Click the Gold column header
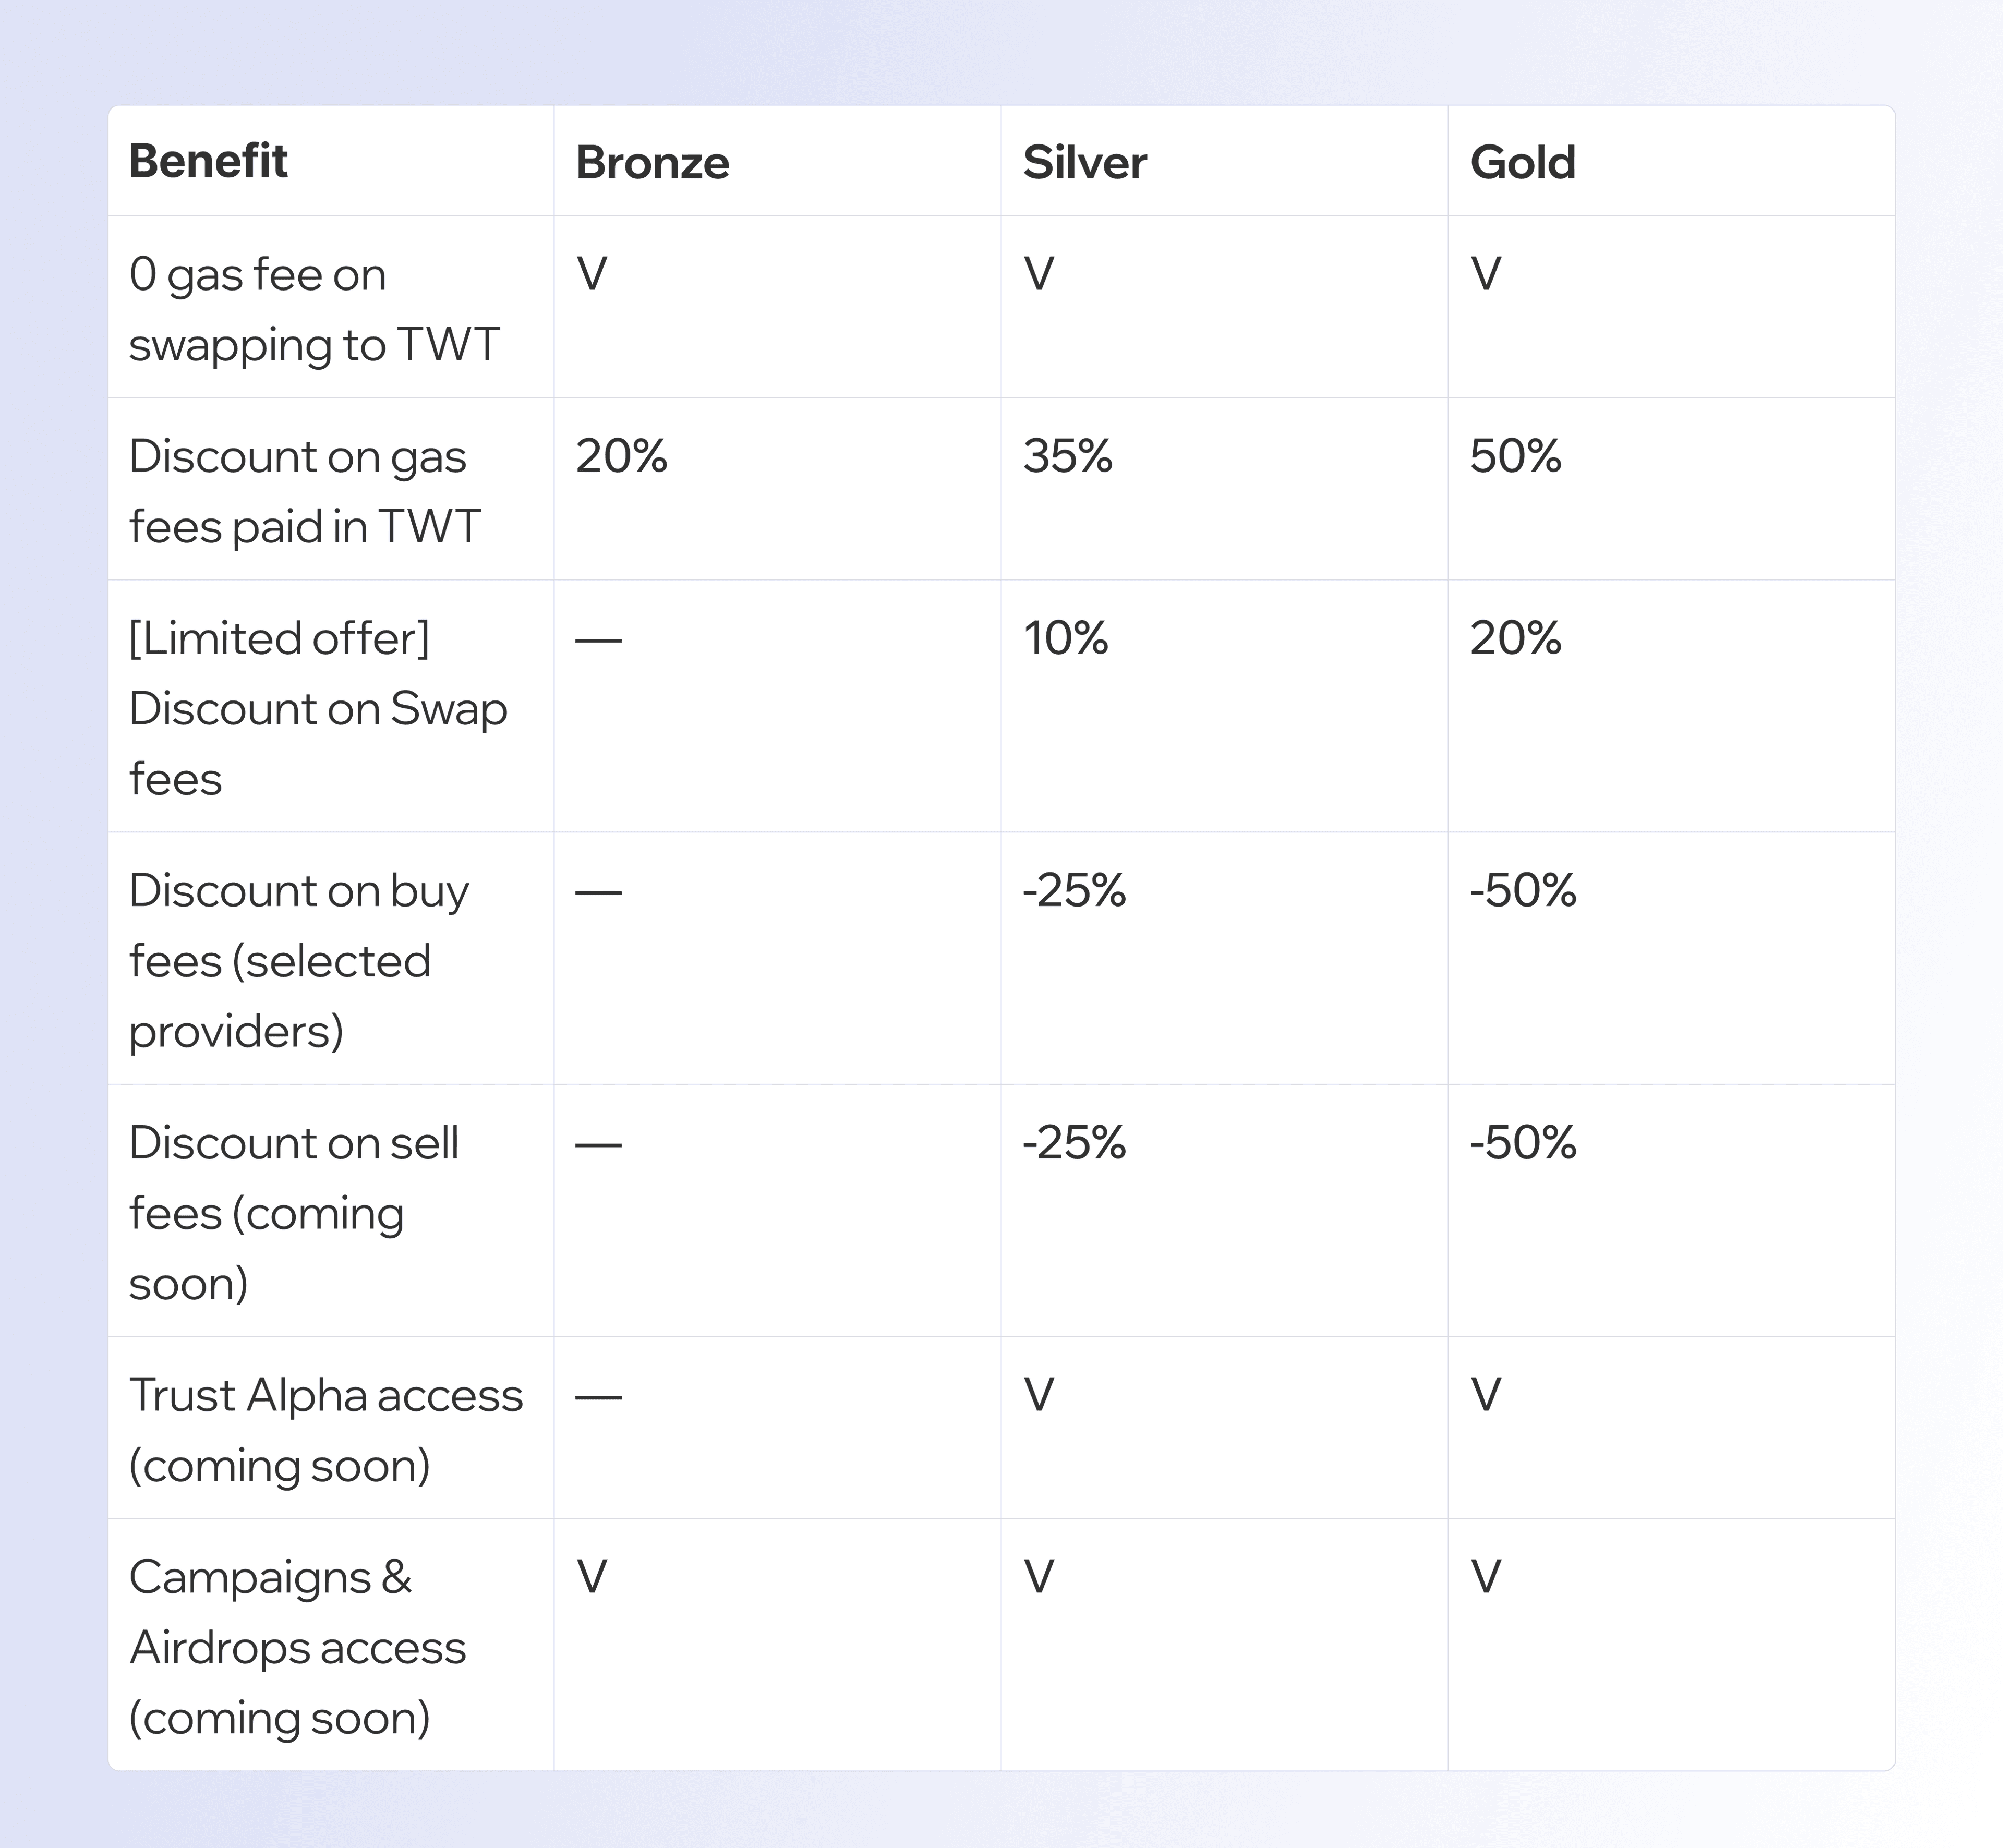The height and width of the screenshot is (1848, 2003). pos(1522,162)
